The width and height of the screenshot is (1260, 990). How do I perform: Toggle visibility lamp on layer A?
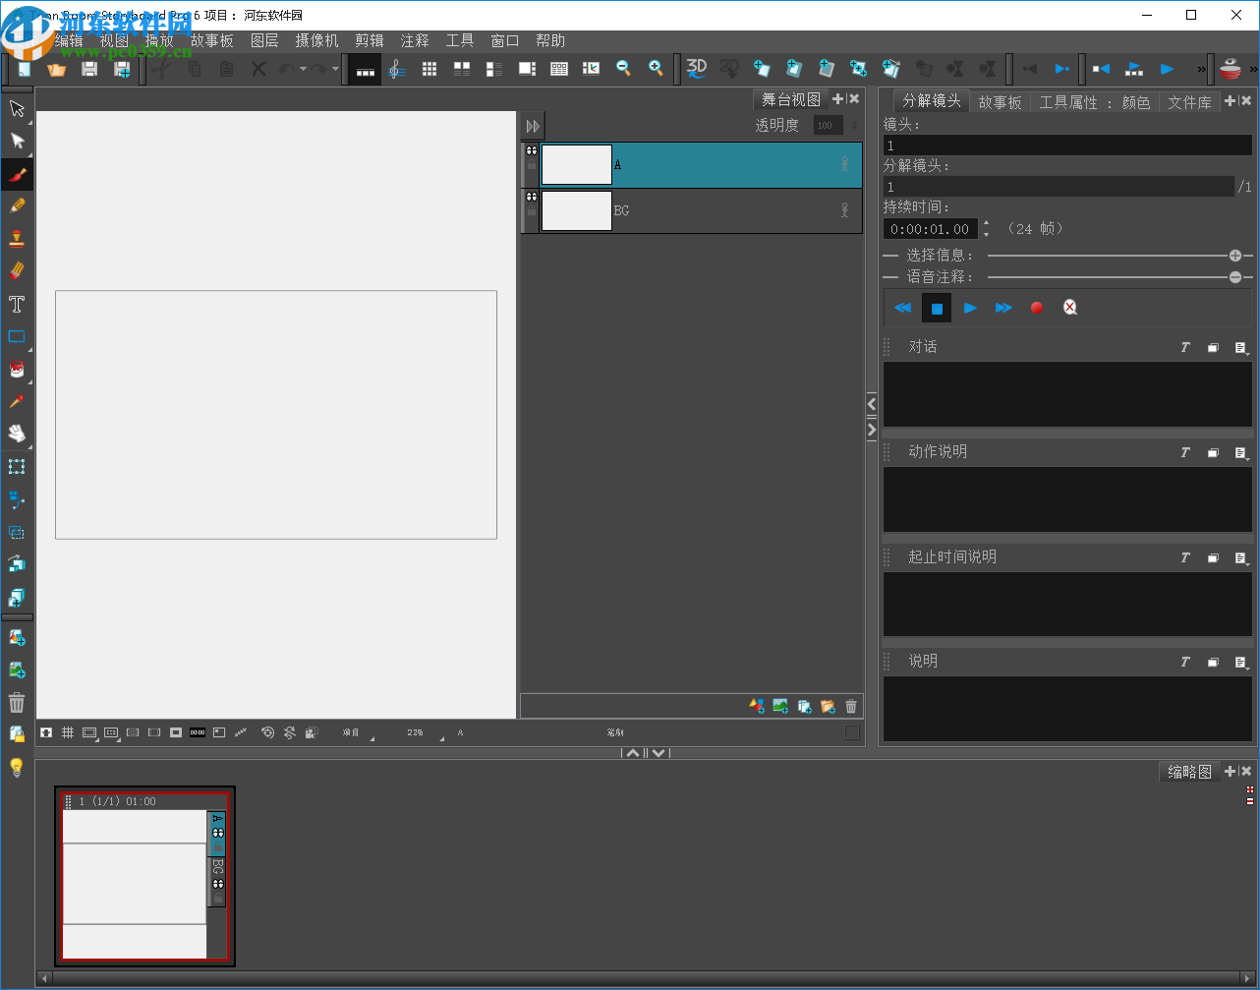pyautogui.click(x=844, y=164)
